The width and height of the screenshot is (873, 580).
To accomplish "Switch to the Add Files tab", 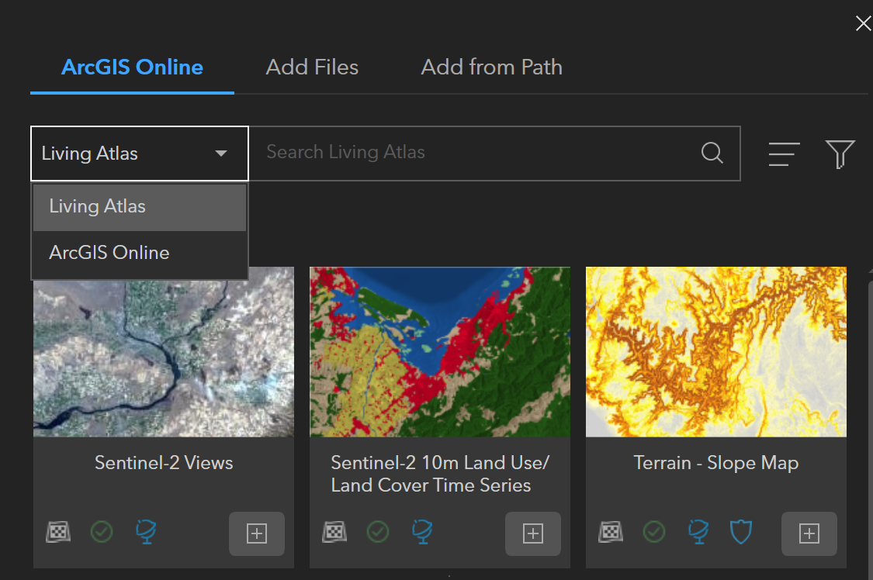I will coord(312,67).
